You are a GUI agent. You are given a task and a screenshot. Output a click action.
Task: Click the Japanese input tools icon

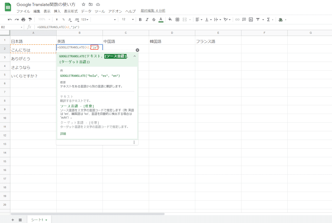[280, 20]
